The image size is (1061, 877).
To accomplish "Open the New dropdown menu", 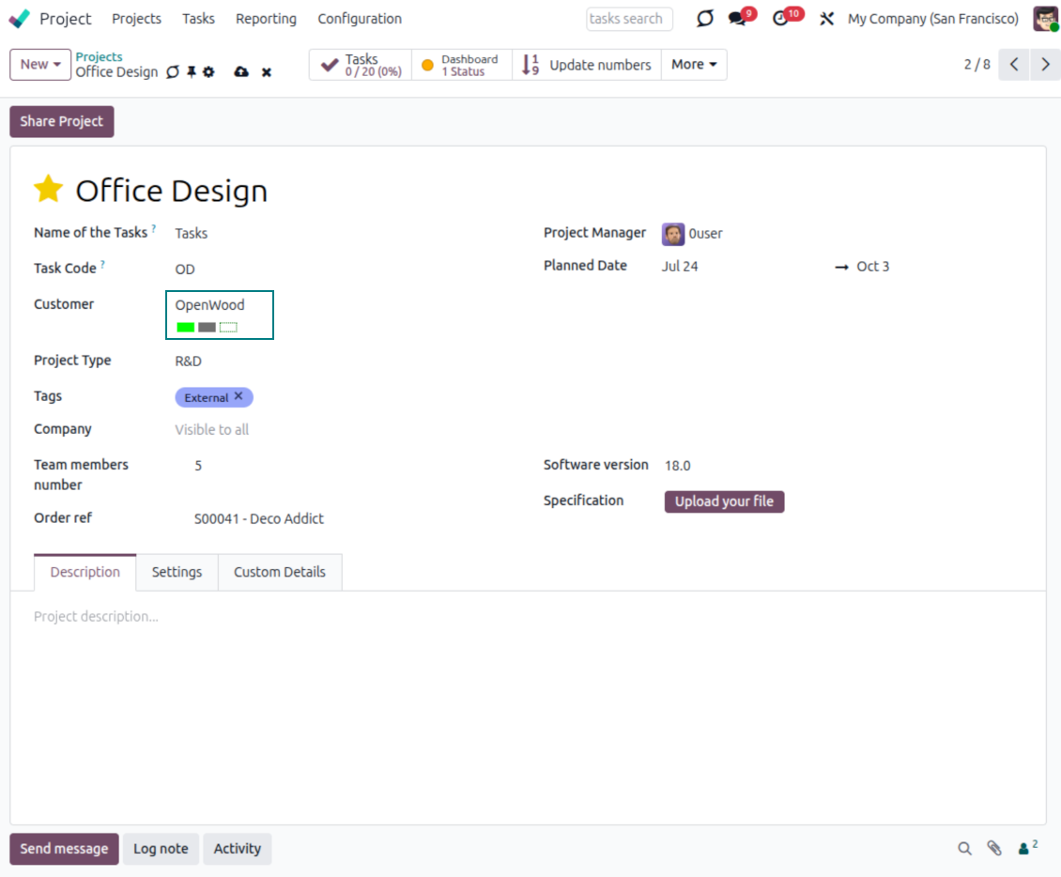I will coord(39,64).
